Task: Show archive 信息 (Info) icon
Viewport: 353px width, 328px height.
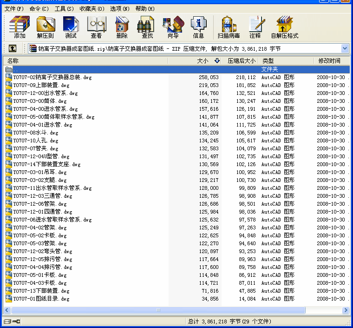Action: point(198,27)
